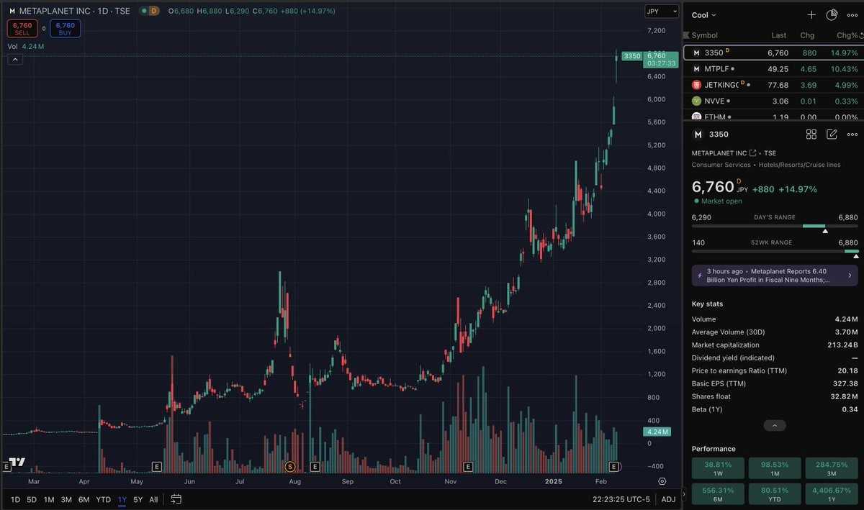
Task: Expand the Cool watchlist dropdown
Action: [704, 15]
